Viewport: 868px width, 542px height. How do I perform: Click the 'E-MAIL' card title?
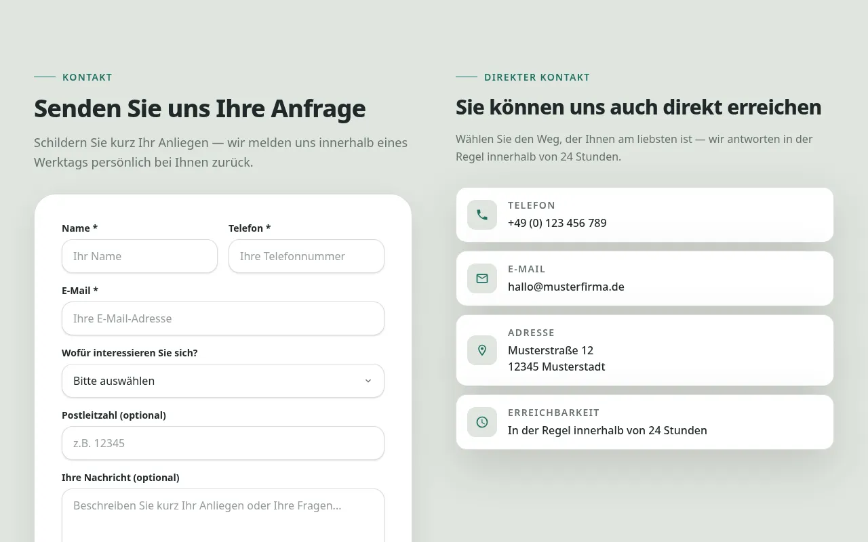click(x=527, y=269)
